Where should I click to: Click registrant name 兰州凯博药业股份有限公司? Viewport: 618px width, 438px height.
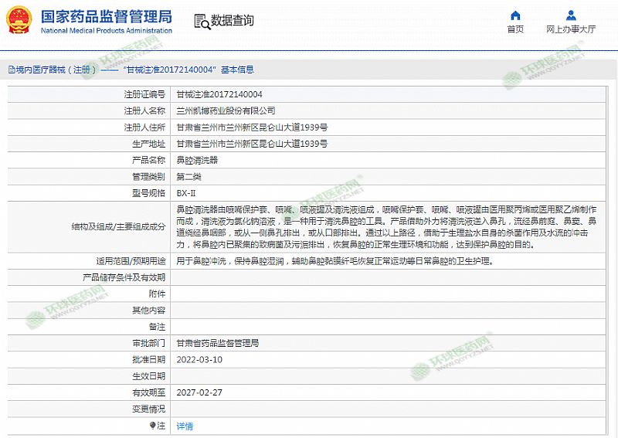[x=226, y=110]
